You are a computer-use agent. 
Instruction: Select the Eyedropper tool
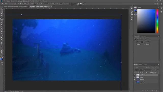[x=2, y=22]
